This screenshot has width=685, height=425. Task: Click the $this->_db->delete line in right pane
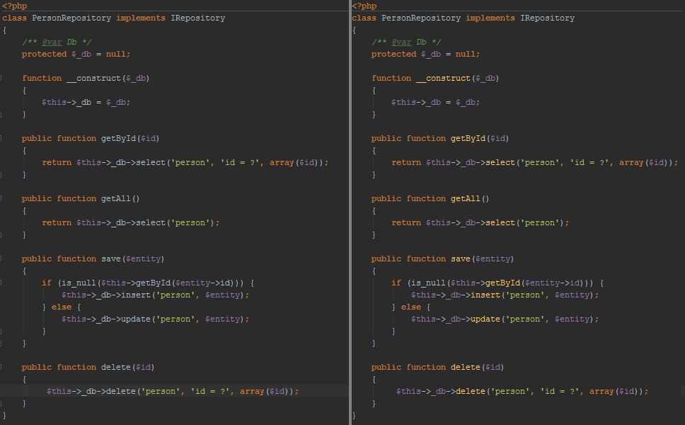click(522, 391)
